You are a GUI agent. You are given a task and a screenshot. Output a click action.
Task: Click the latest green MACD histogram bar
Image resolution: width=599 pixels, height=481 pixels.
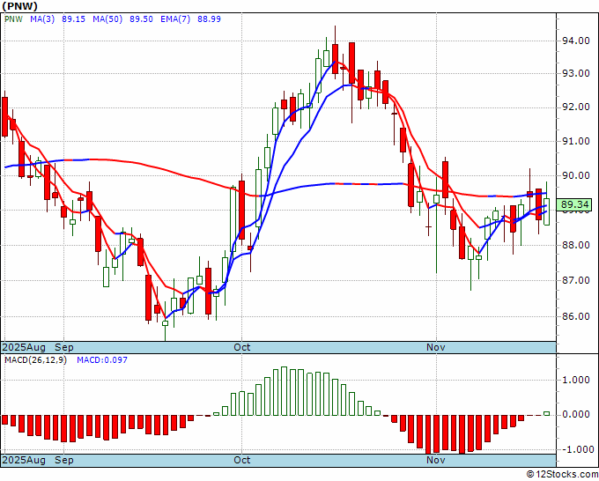(547, 413)
